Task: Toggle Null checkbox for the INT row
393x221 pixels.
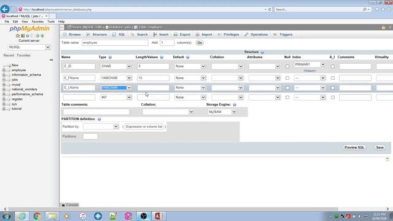Action: click(287, 97)
